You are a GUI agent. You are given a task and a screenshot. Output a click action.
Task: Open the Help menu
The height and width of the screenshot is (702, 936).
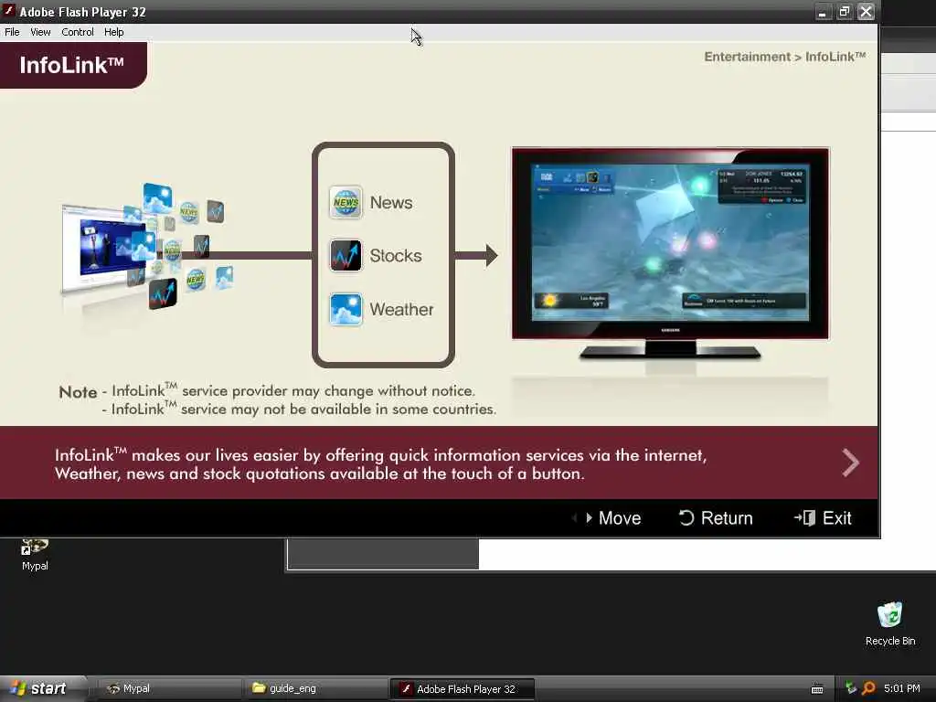tap(113, 32)
